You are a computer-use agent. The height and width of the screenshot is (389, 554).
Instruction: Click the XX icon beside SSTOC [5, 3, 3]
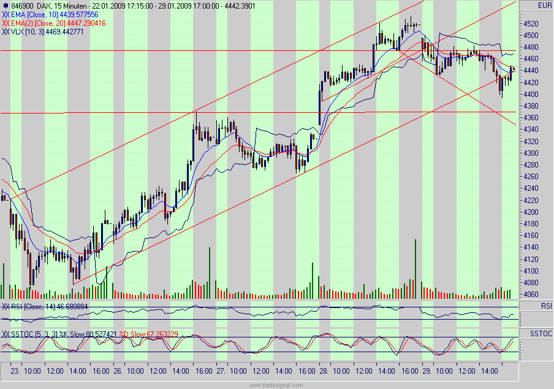tap(6, 334)
